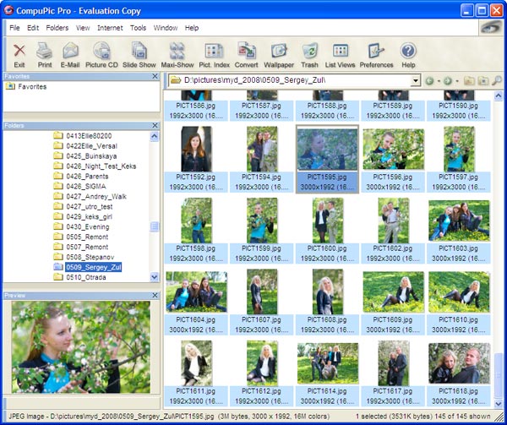The width and height of the screenshot is (507, 425).
Task: Open List Views options
Action: 341,55
